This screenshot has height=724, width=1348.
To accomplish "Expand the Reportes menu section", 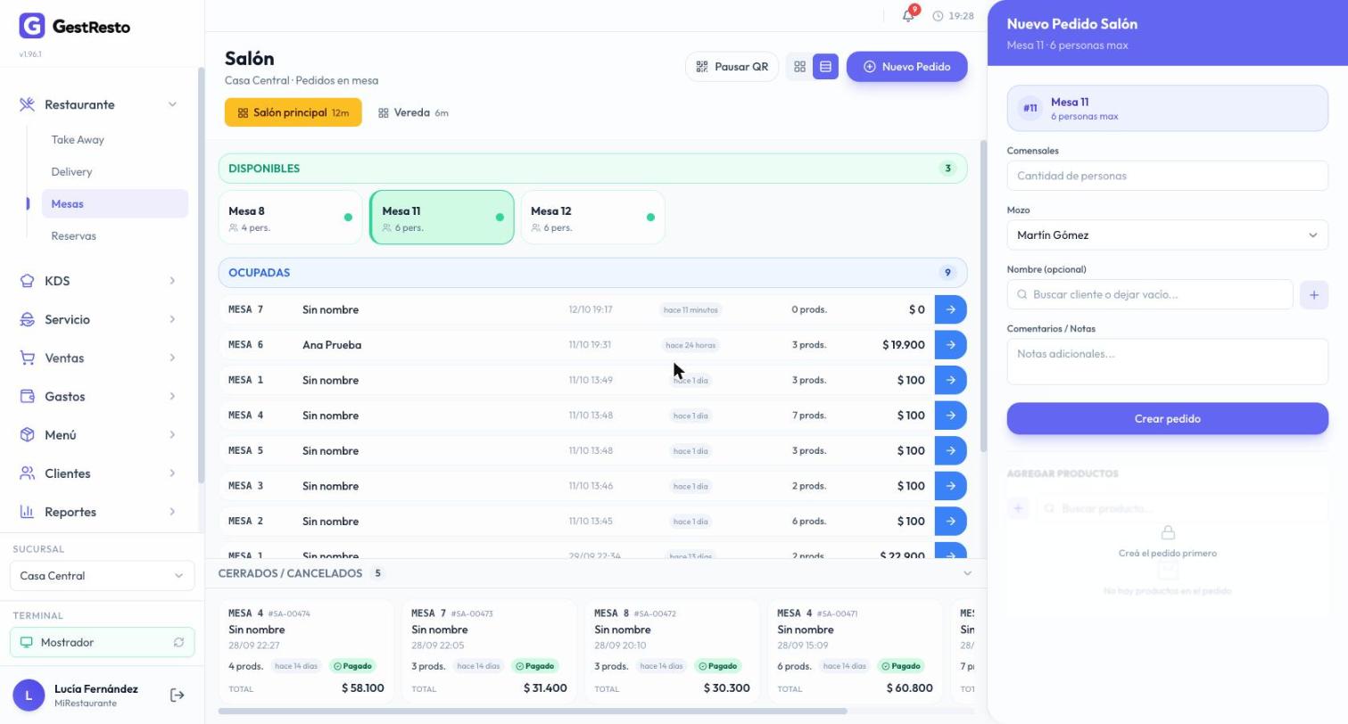I will click(172, 512).
